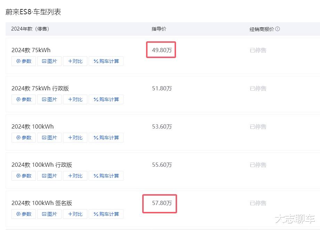The width and height of the screenshot is (320, 230).
Task: Click the 2024款 100kWh 签名版 model name
Action: [42, 203]
